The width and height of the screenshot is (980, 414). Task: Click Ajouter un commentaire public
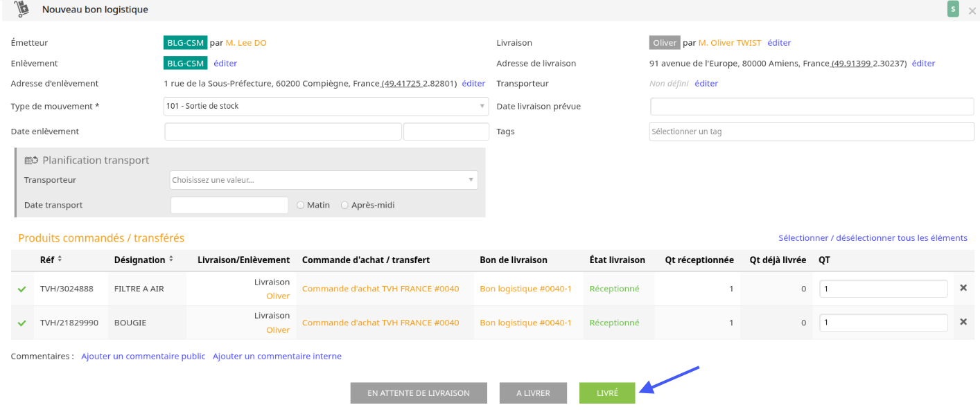[143, 356]
